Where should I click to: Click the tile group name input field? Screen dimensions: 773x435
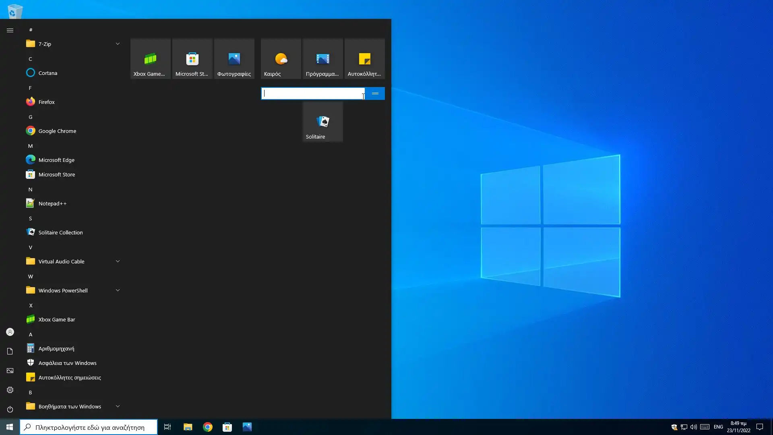point(312,93)
